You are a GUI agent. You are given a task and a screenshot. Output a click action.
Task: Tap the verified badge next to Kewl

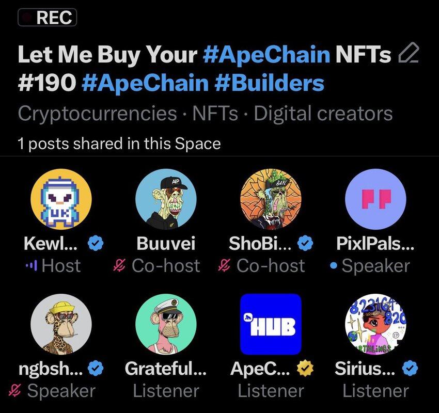coord(96,244)
